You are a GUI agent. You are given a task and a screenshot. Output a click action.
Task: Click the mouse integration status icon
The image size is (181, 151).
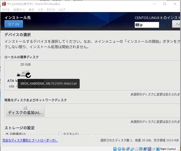(x=153, y=149)
